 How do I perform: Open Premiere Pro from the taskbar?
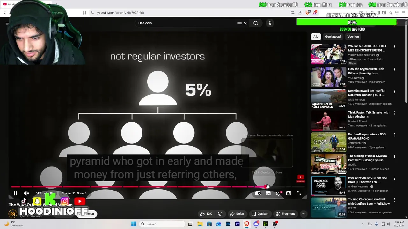pyautogui.click(x=237, y=224)
